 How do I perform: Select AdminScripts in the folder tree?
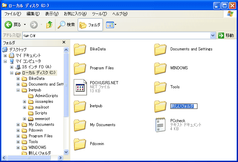point(46,96)
